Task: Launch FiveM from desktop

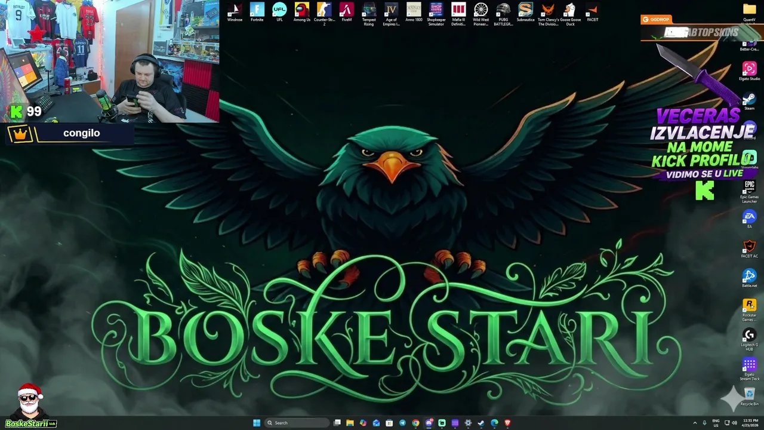Action: (346, 12)
